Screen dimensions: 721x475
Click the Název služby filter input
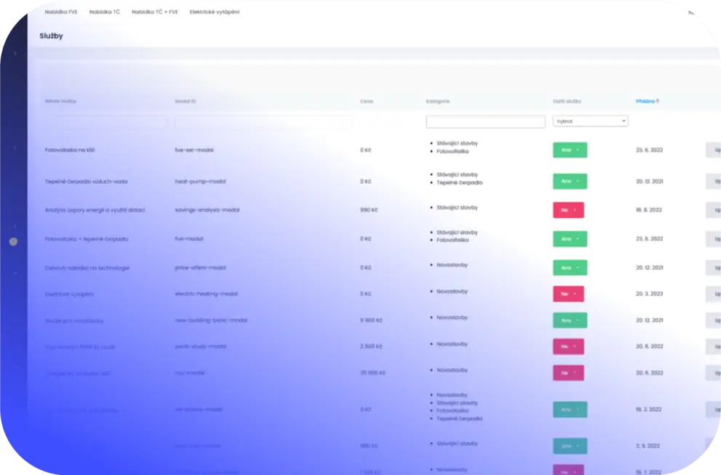click(x=106, y=122)
